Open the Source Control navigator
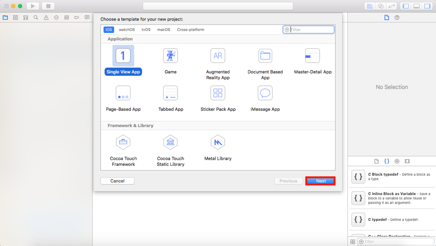436x246 pixels. point(15,17)
